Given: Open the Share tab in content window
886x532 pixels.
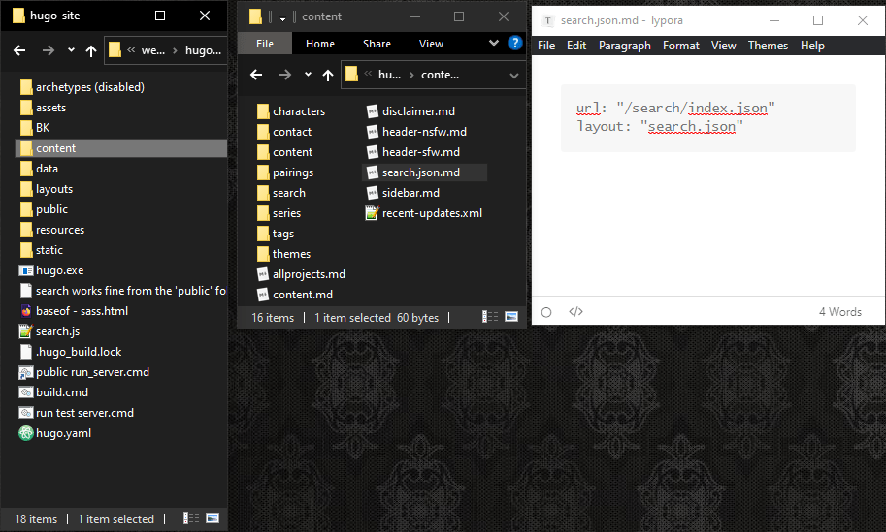Looking at the screenshot, I should tap(377, 44).
